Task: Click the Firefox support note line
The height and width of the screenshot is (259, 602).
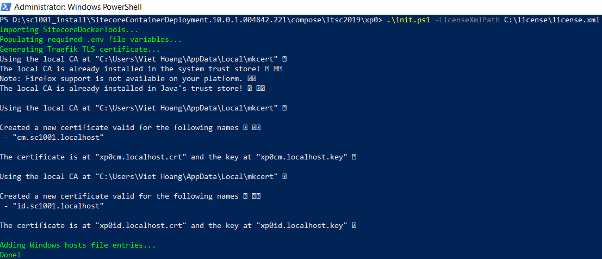Action: tap(122, 79)
